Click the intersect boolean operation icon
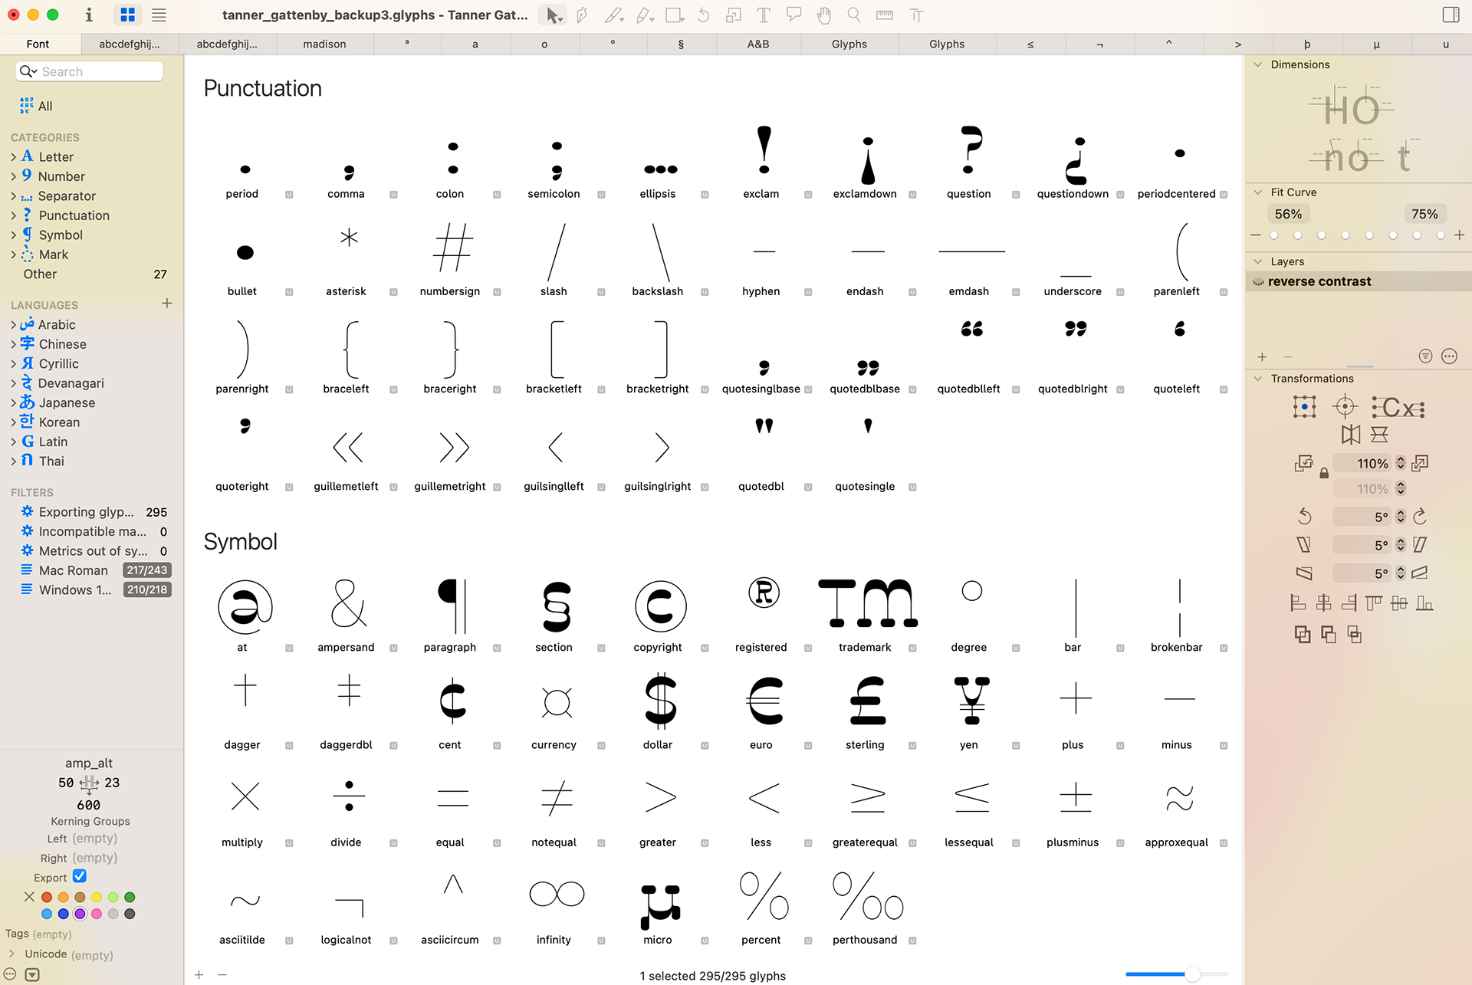Image resolution: width=1472 pixels, height=985 pixels. pyautogui.click(x=1355, y=634)
